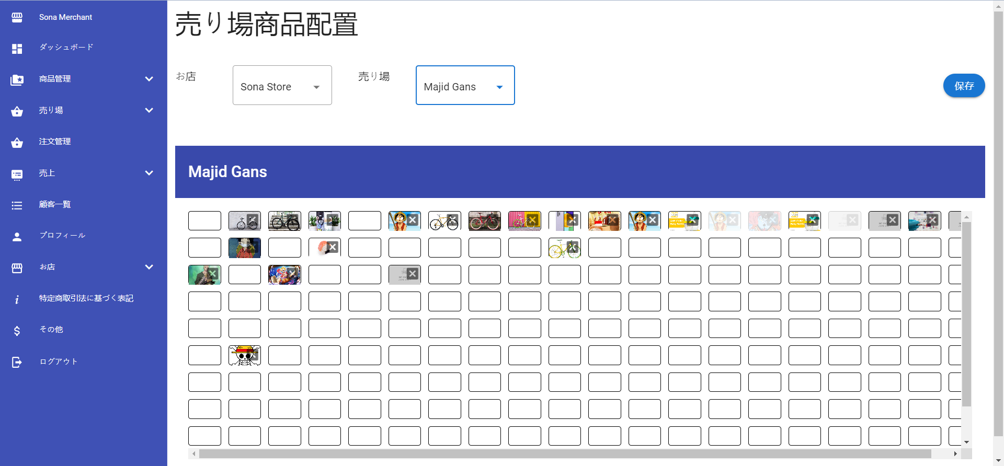The image size is (1004, 466).
Task: Expand the 売上 submenu chevron
Action: point(149,173)
